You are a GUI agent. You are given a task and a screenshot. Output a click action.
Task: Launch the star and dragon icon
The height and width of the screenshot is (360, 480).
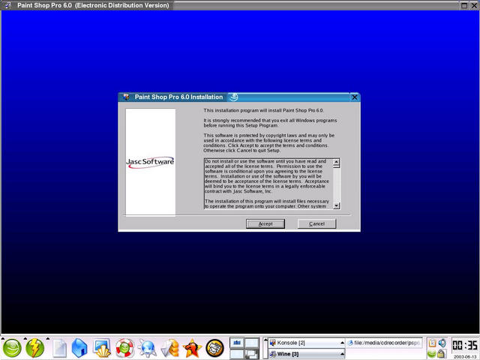pyautogui.click(x=192, y=348)
